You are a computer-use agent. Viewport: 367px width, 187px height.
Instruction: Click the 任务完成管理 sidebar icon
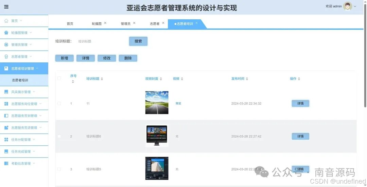tap(6, 151)
